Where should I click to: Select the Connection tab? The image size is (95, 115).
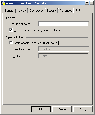(36, 11)
